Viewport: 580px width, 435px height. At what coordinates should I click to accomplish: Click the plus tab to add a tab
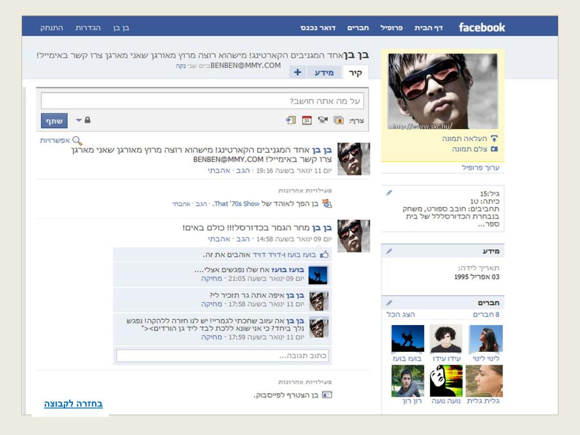(x=297, y=72)
